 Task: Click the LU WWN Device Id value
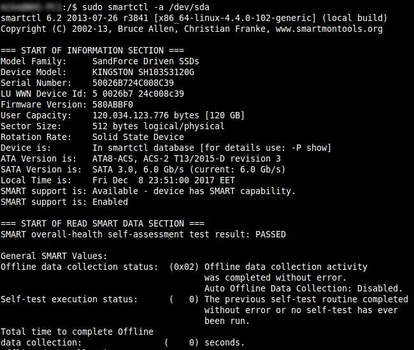coord(138,94)
